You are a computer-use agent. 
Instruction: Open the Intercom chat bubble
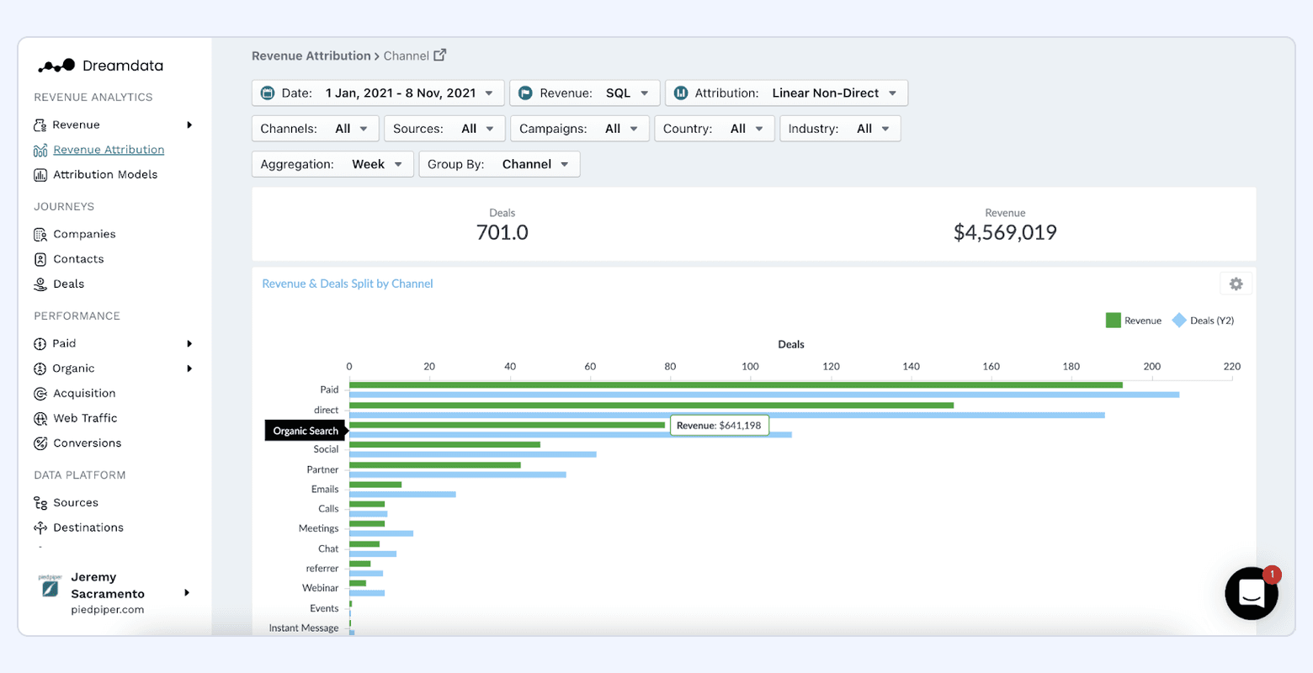tap(1251, 593)
